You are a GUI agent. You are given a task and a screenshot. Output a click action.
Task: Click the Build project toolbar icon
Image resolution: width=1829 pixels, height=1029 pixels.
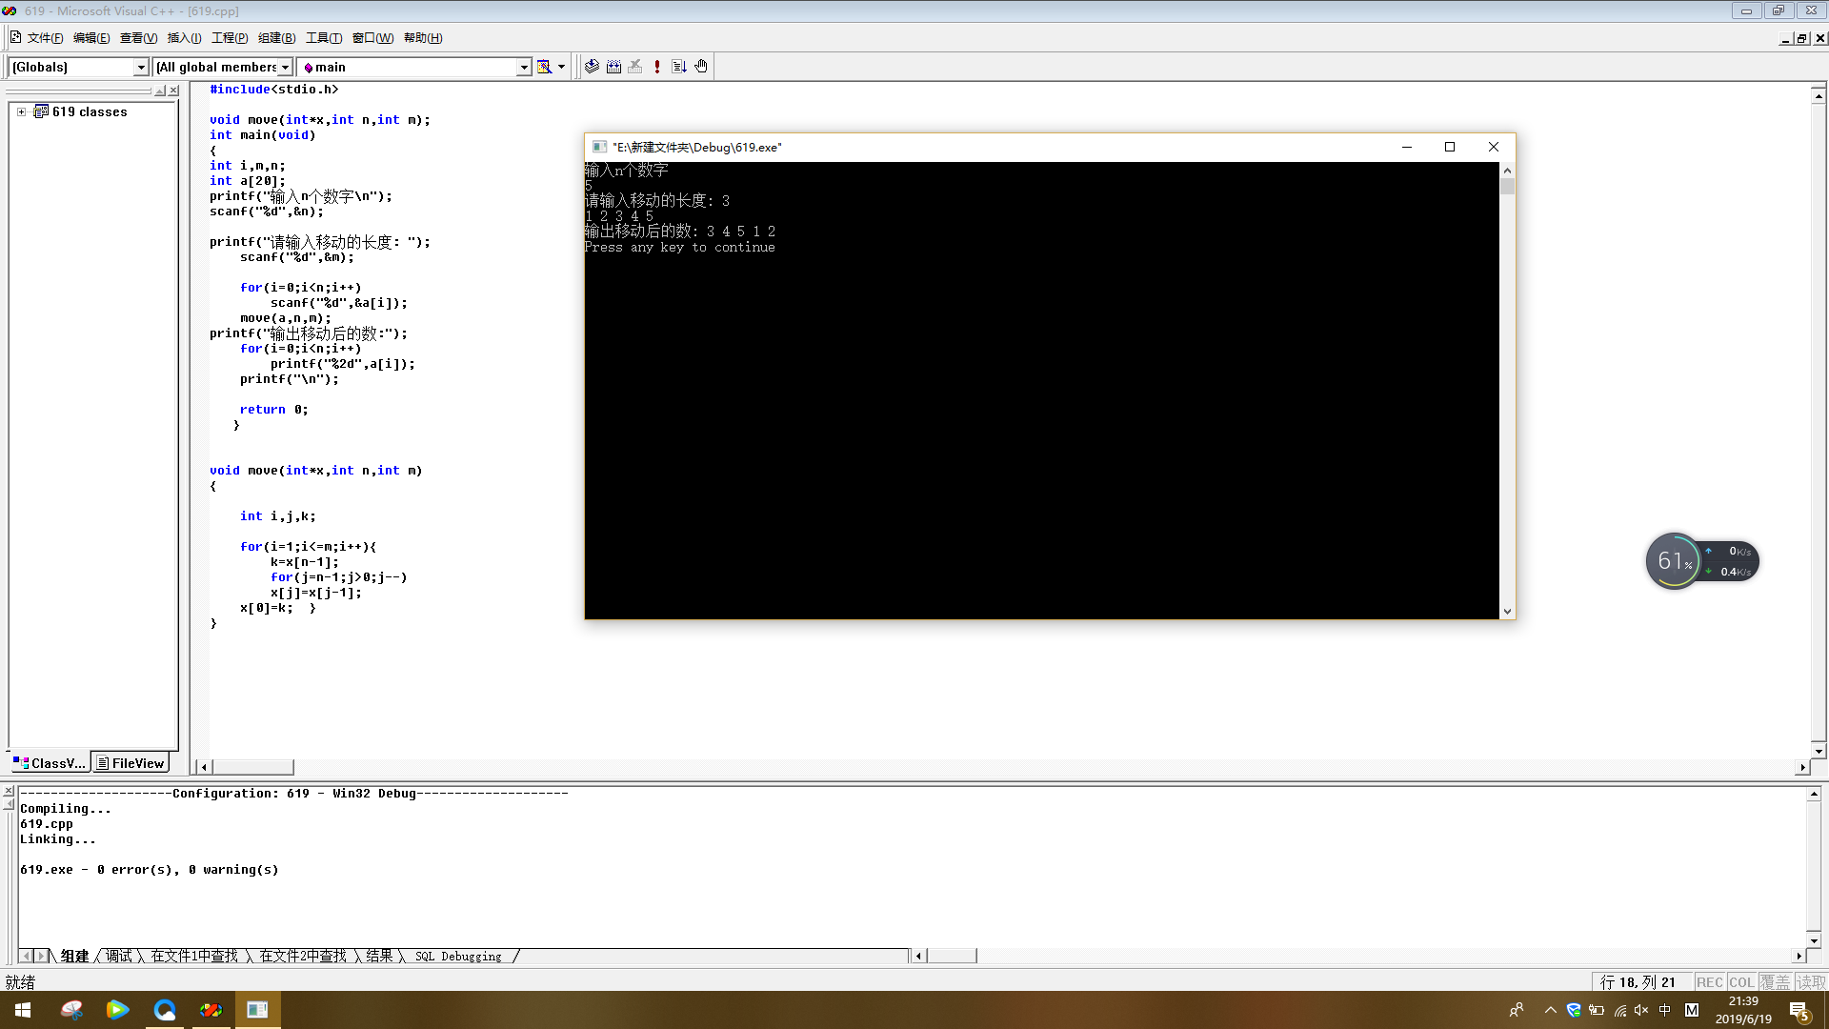(613, 67)
